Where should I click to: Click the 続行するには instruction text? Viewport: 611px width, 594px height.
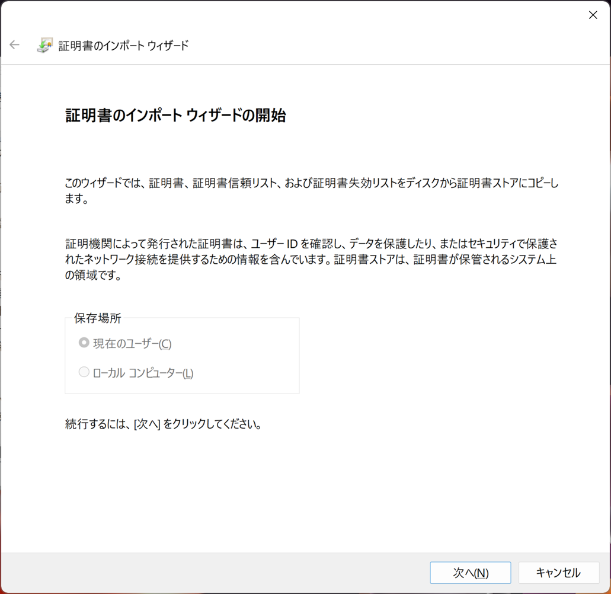pos(163,424)
